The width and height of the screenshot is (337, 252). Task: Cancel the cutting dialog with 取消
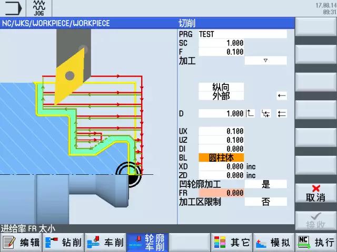(x=315, y=193)
